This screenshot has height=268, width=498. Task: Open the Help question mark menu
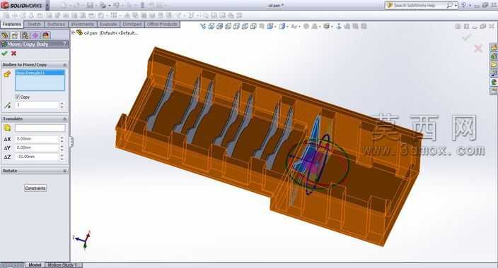pyautogui.click(x=463, y=6)
